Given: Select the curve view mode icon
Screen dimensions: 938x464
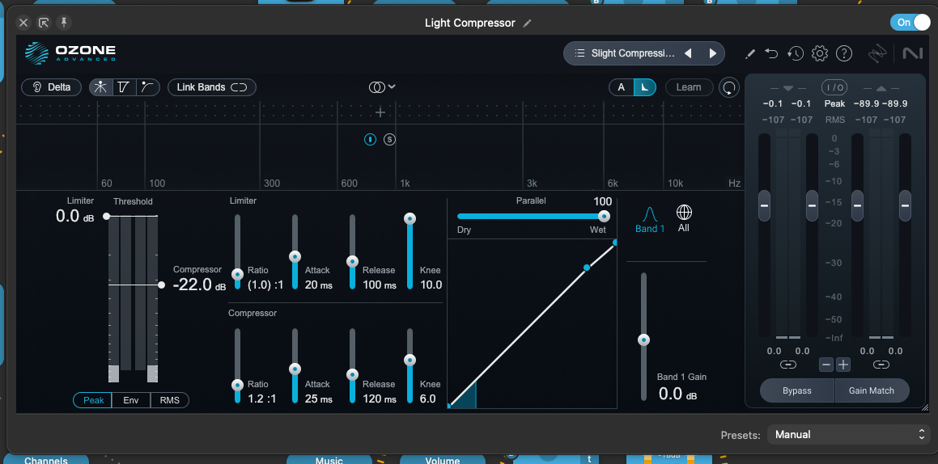Looking at the screenshot, I should point(147,87).
